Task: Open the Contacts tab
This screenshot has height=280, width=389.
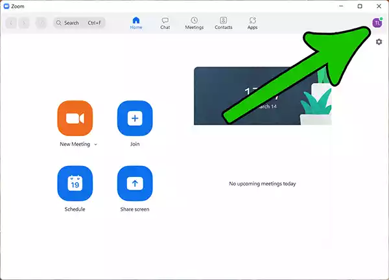Action: [224, 23]
